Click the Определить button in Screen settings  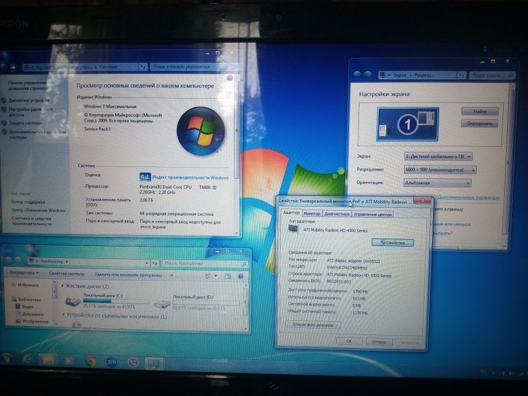[479, 123]
